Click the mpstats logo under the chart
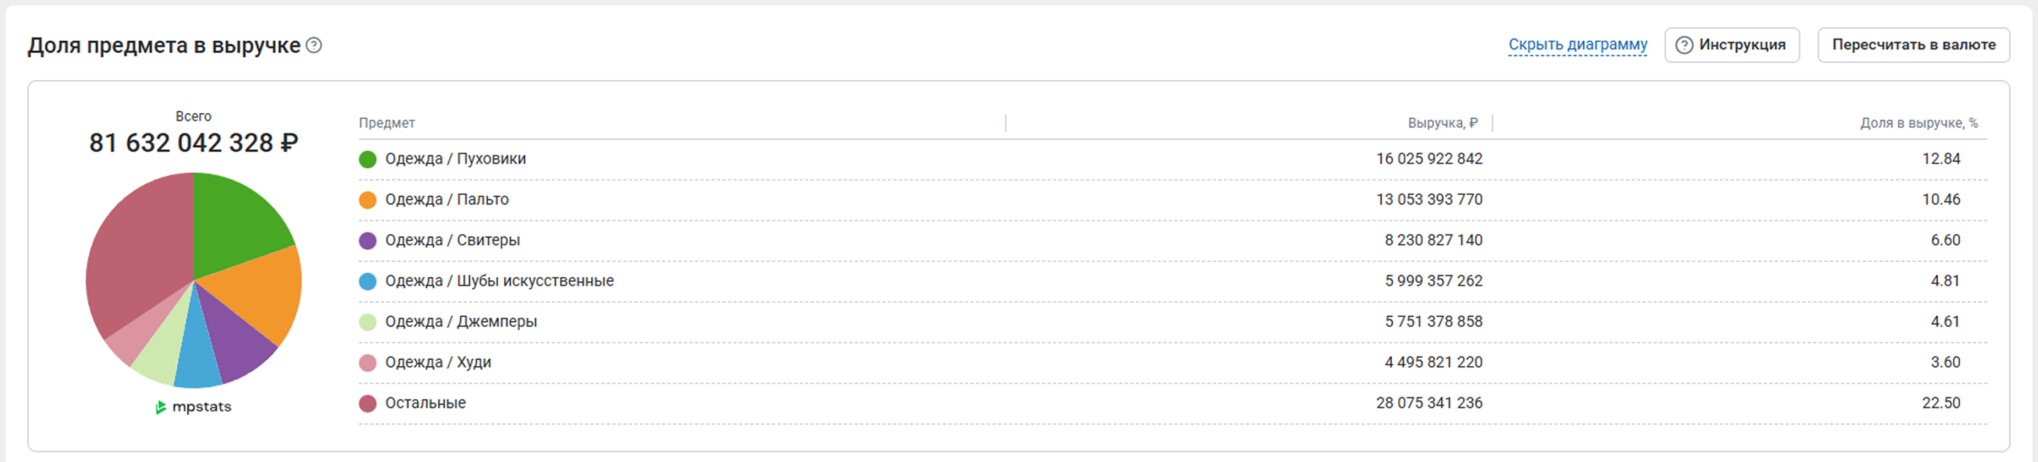Screen dimensions: 2038x462 194,406
